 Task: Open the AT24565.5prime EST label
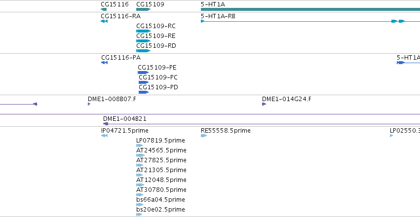(x=161, y=150)
